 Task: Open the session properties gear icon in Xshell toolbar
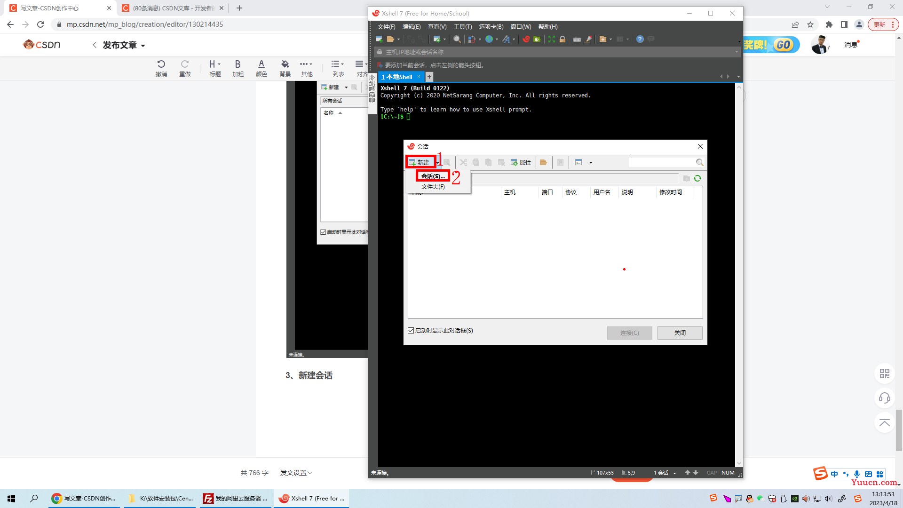tap(437, 39)
